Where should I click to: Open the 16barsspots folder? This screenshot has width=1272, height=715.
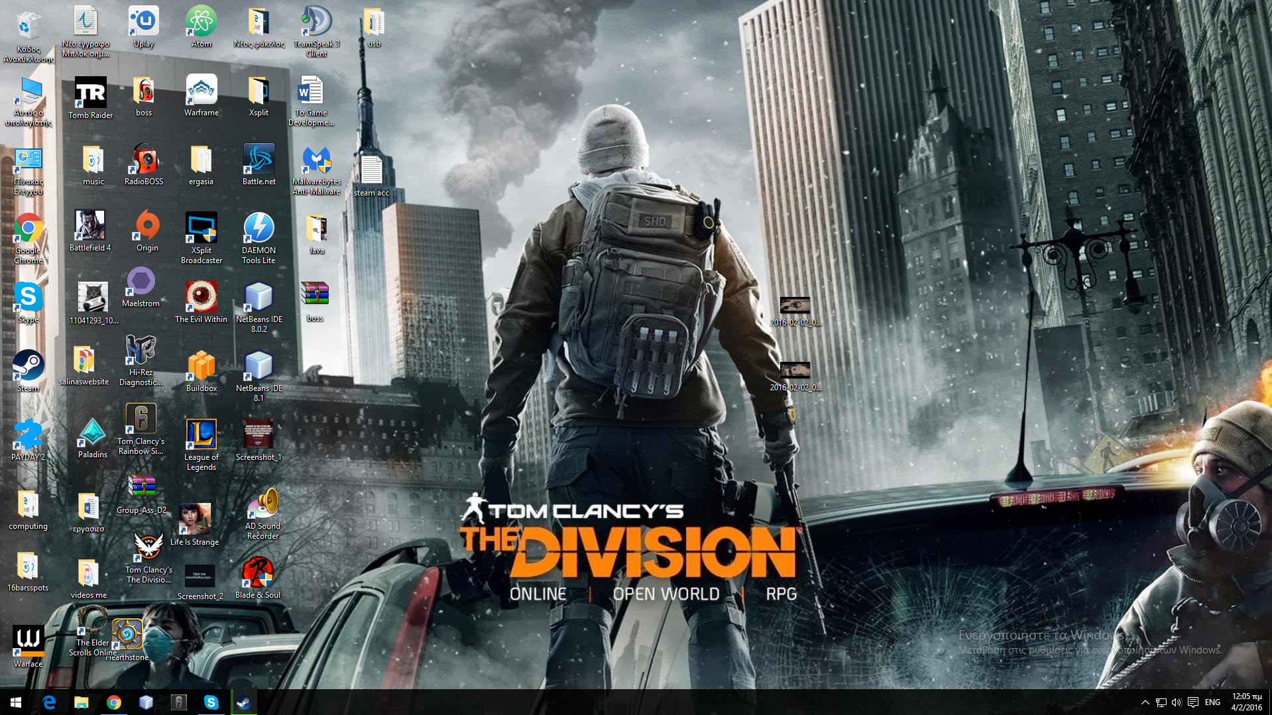pos(28,571)
